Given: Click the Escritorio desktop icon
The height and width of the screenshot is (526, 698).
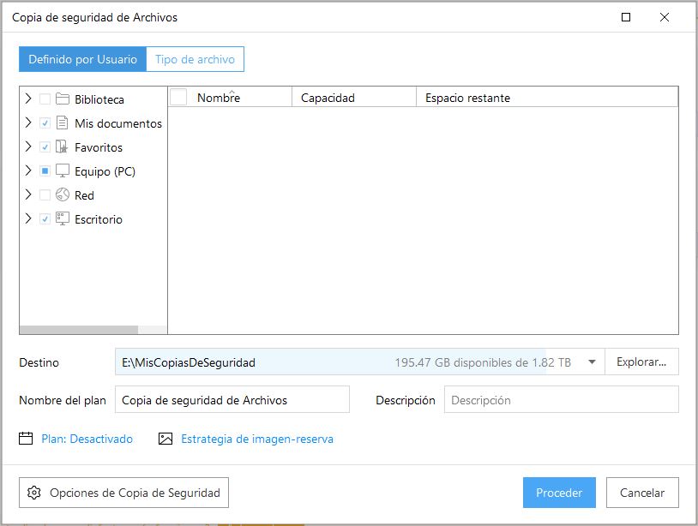Looking at the screenshot, I should coord(63,219).
